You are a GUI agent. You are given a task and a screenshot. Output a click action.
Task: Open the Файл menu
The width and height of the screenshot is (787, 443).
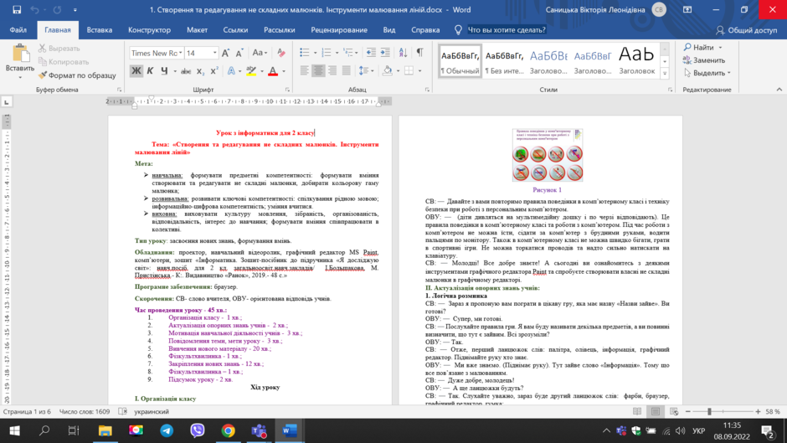[18, 30]
